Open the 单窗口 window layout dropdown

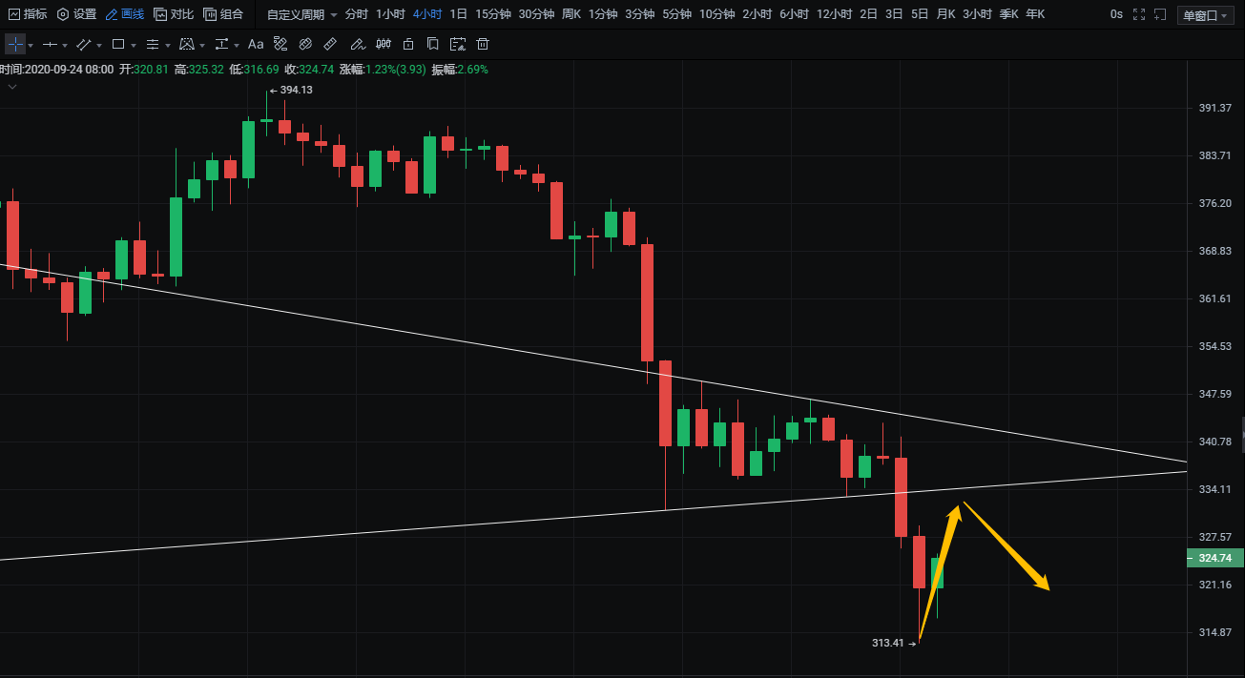coord(1205,15)
